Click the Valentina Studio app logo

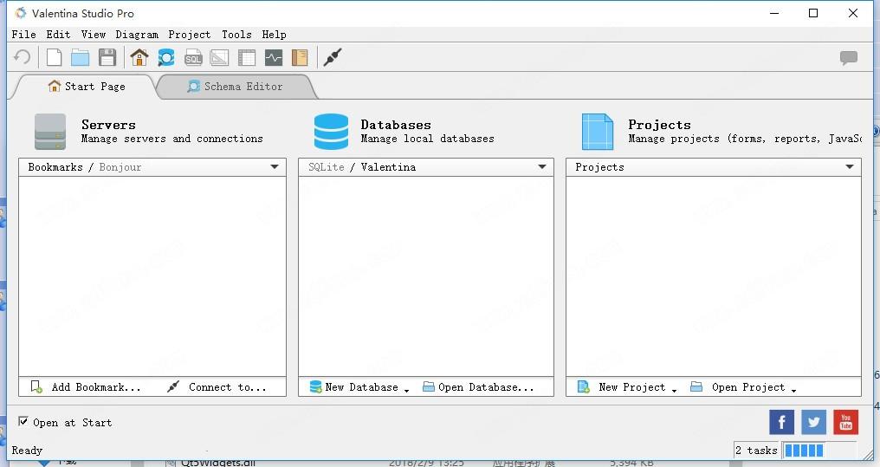(x=21, y=13)
